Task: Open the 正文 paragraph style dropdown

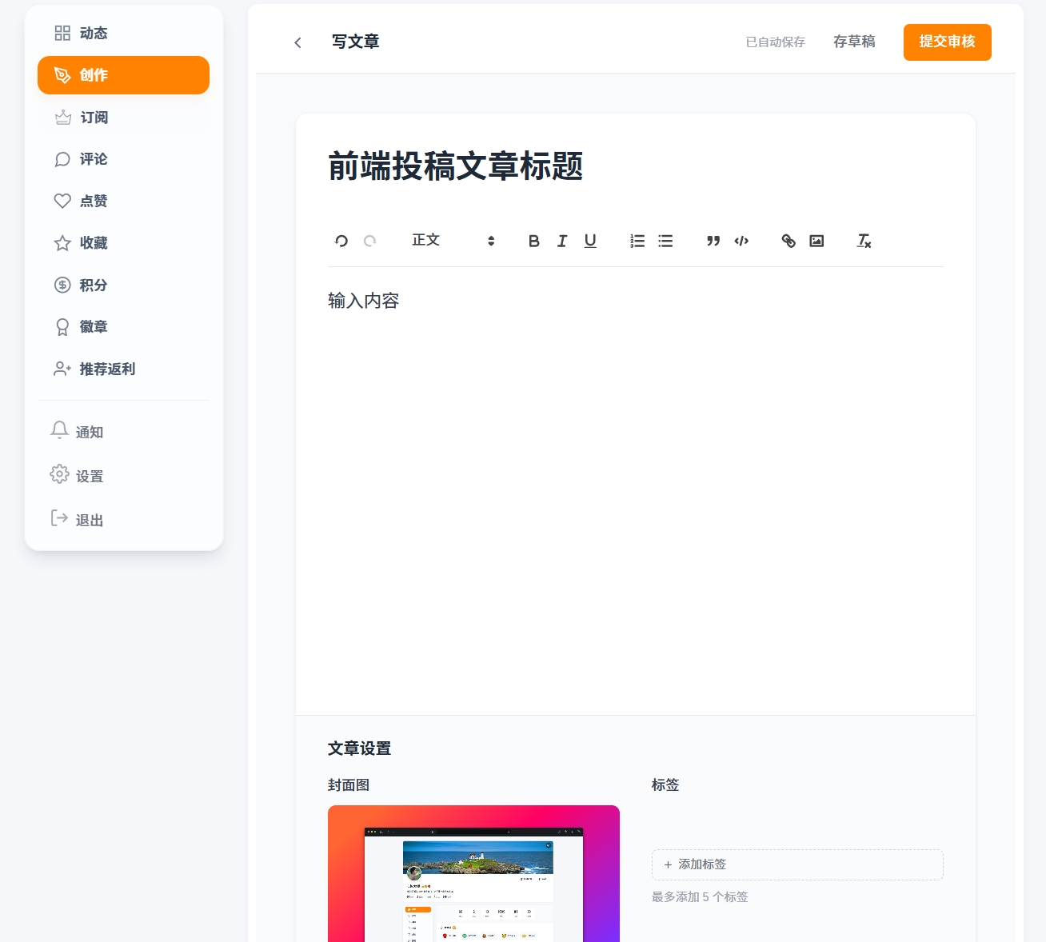Action: point(453,241)
